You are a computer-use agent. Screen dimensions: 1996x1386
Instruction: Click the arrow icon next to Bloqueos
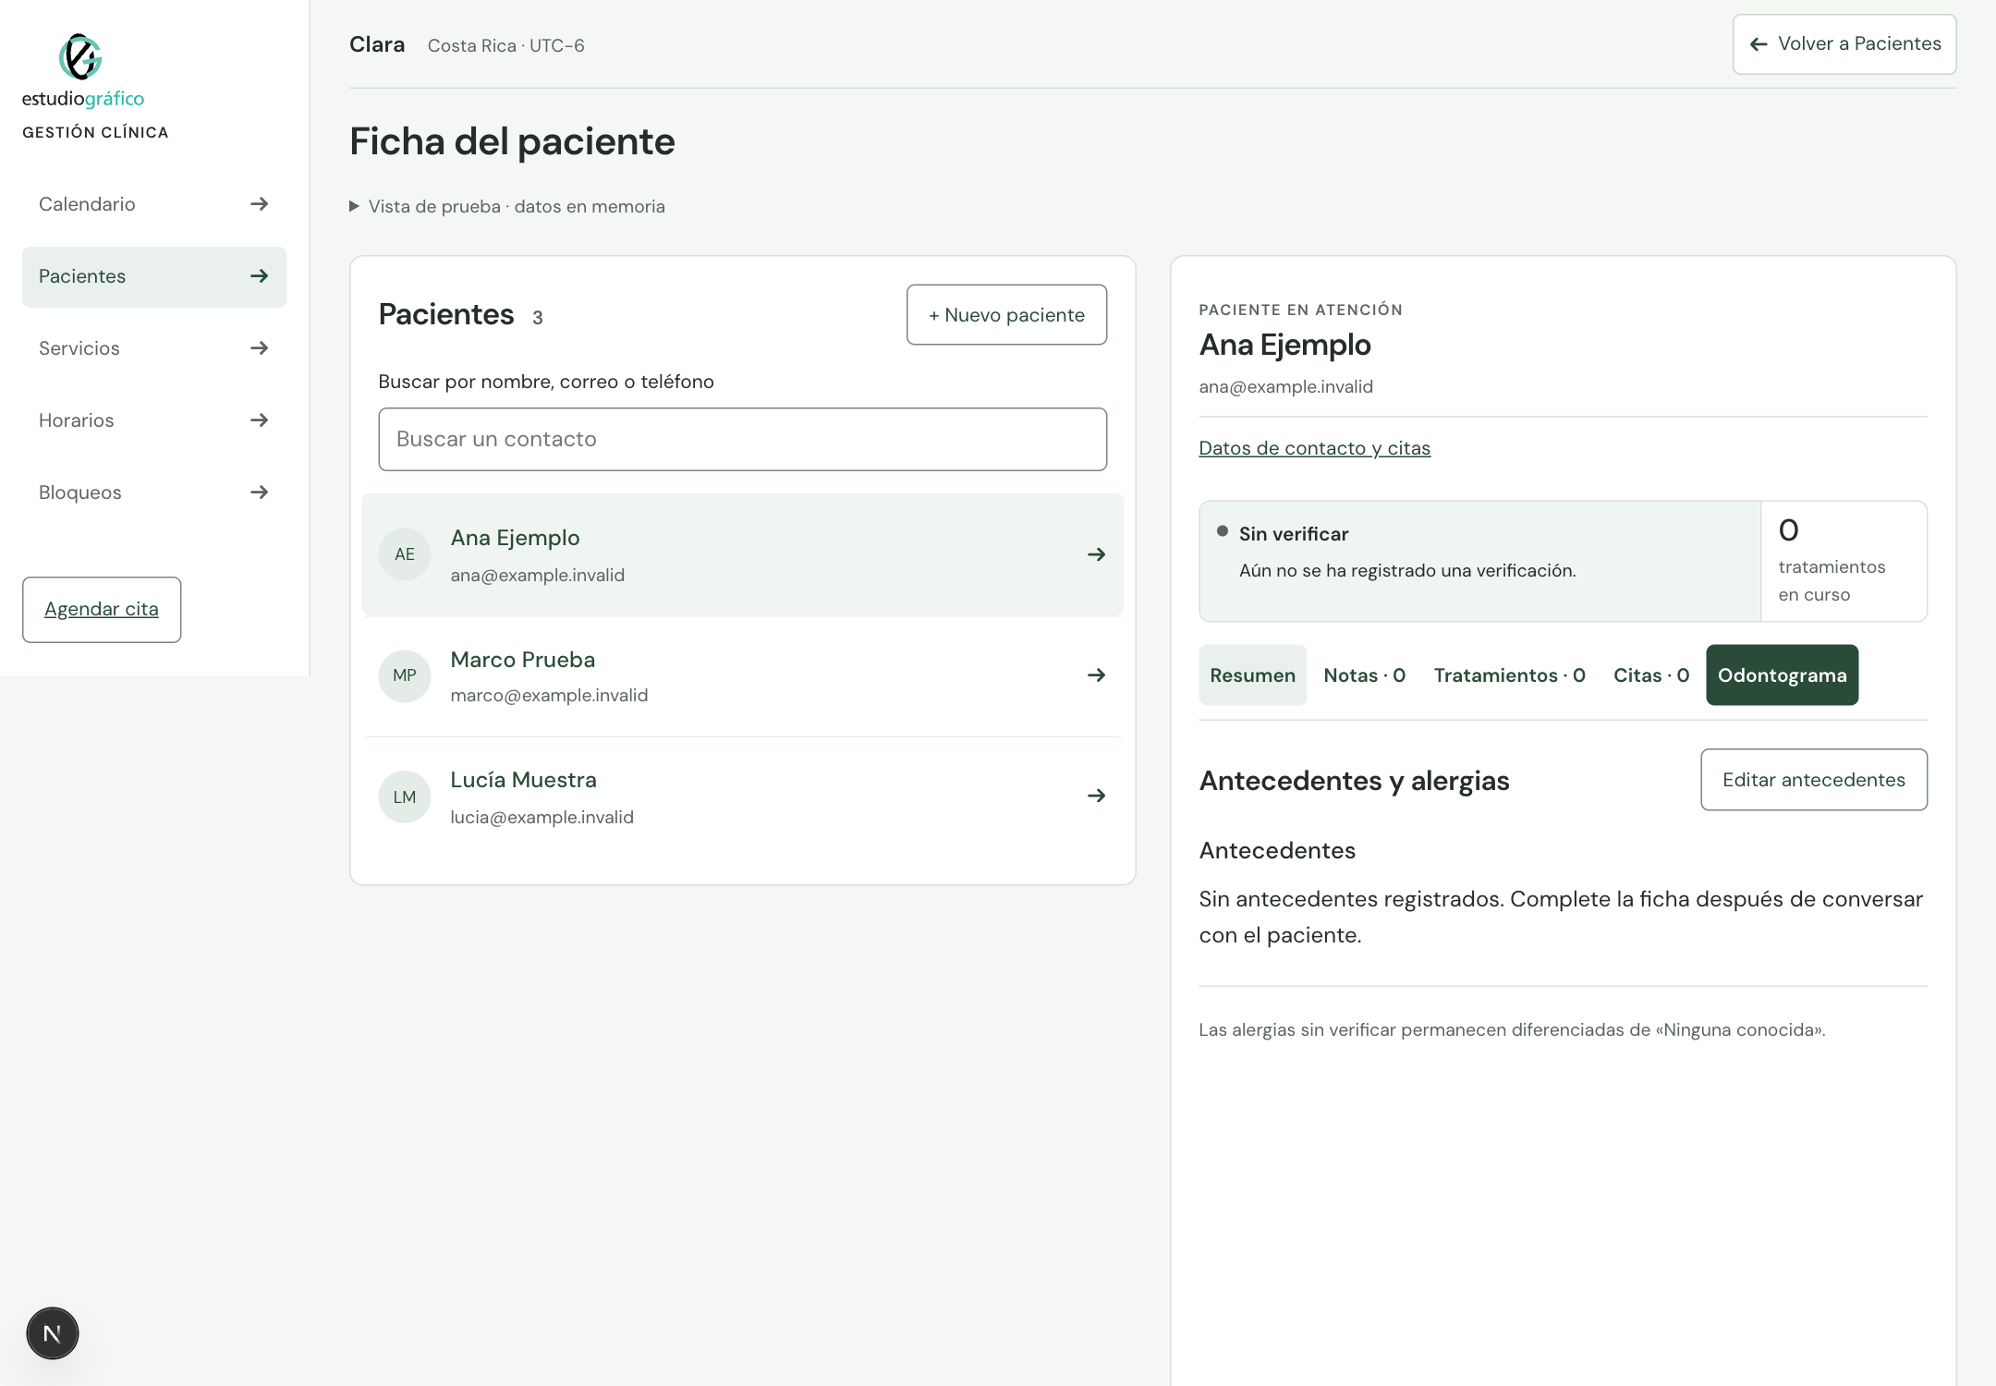pyautogui.click(x=260, y=492)
